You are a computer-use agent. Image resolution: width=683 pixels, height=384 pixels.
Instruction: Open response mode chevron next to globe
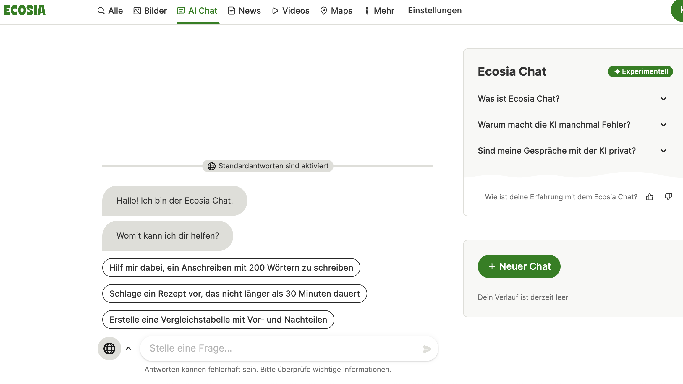point(128,349)
